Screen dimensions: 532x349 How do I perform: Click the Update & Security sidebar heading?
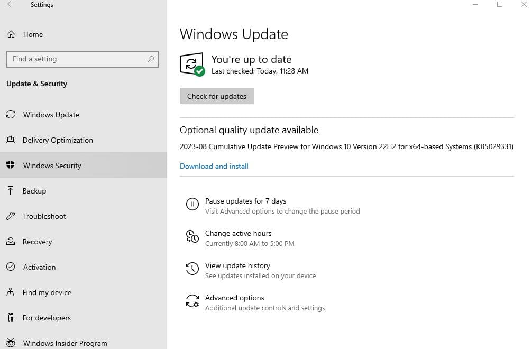pyautogui.click(x=36, y=84)
